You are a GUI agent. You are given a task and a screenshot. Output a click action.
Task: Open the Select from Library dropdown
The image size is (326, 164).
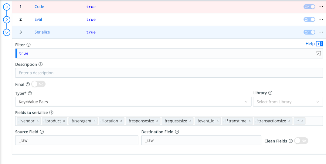288,102
